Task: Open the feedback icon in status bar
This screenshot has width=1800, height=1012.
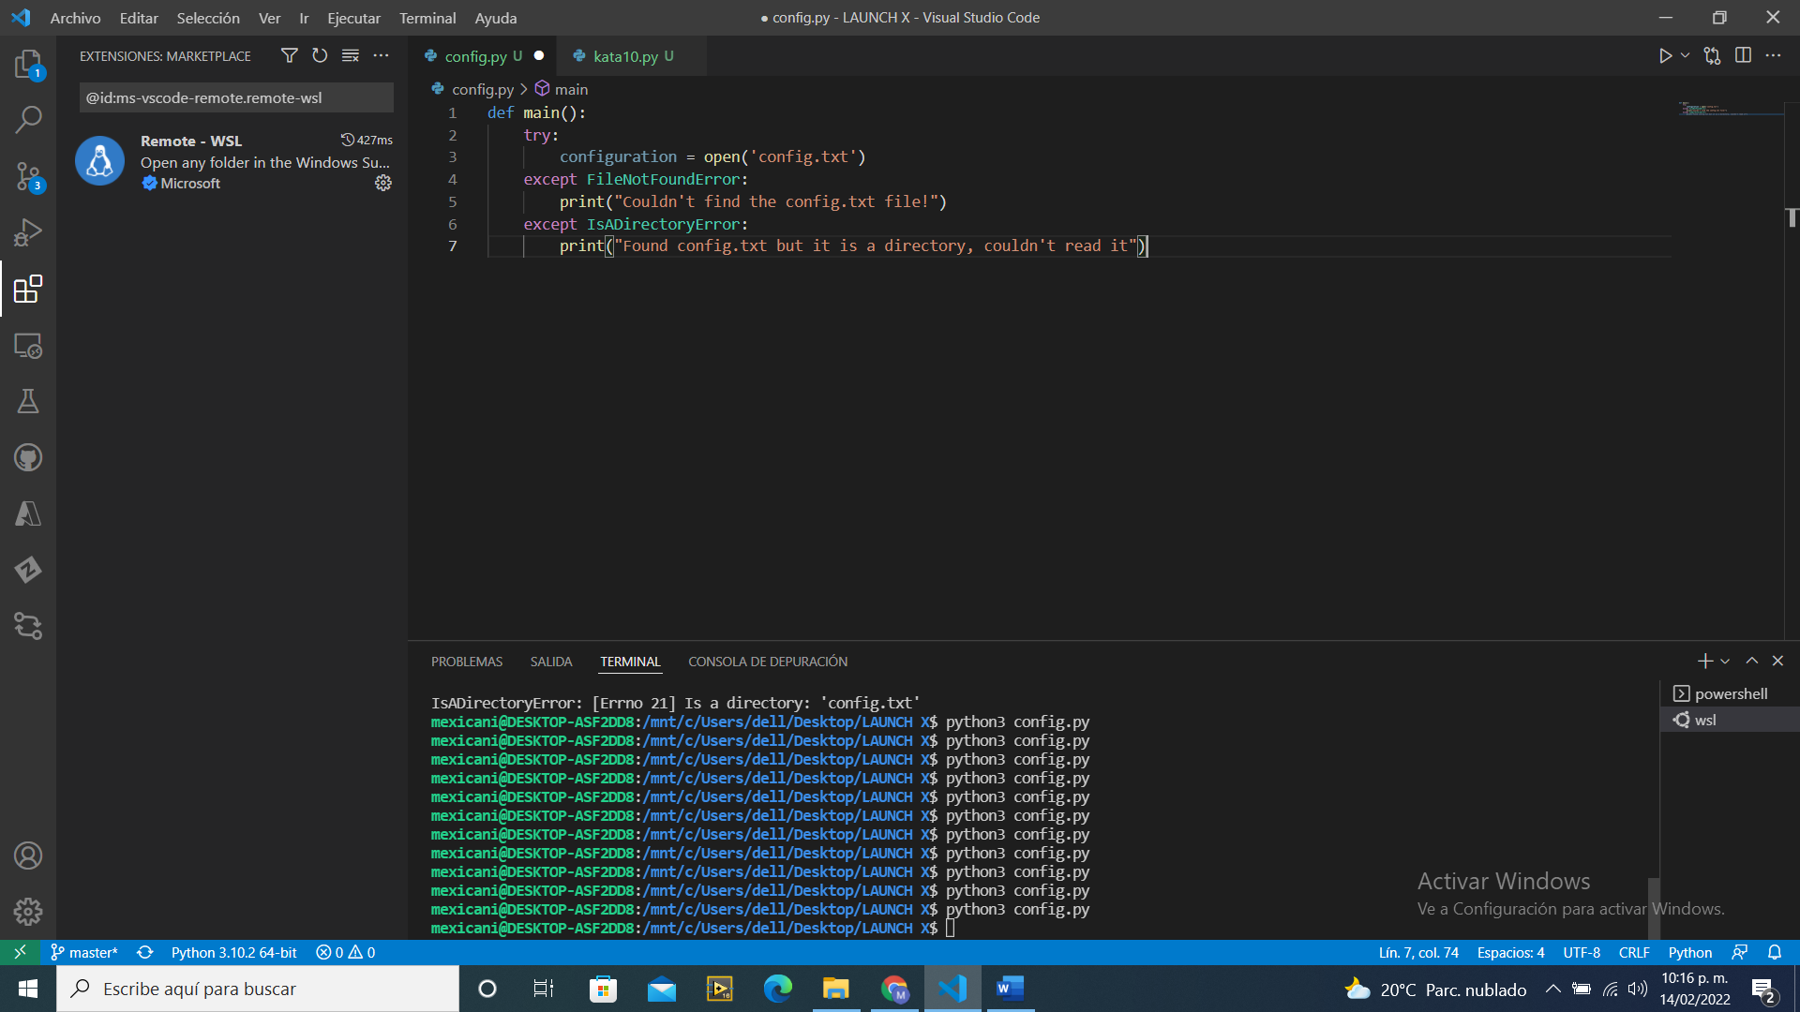Action: (x=1740, y=952)
